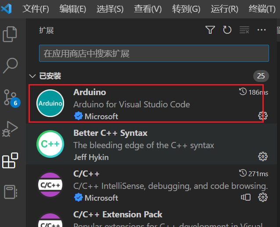Open the Run and Debug view
This screenshot has height=227, width=280.
[x=10, y=129]
